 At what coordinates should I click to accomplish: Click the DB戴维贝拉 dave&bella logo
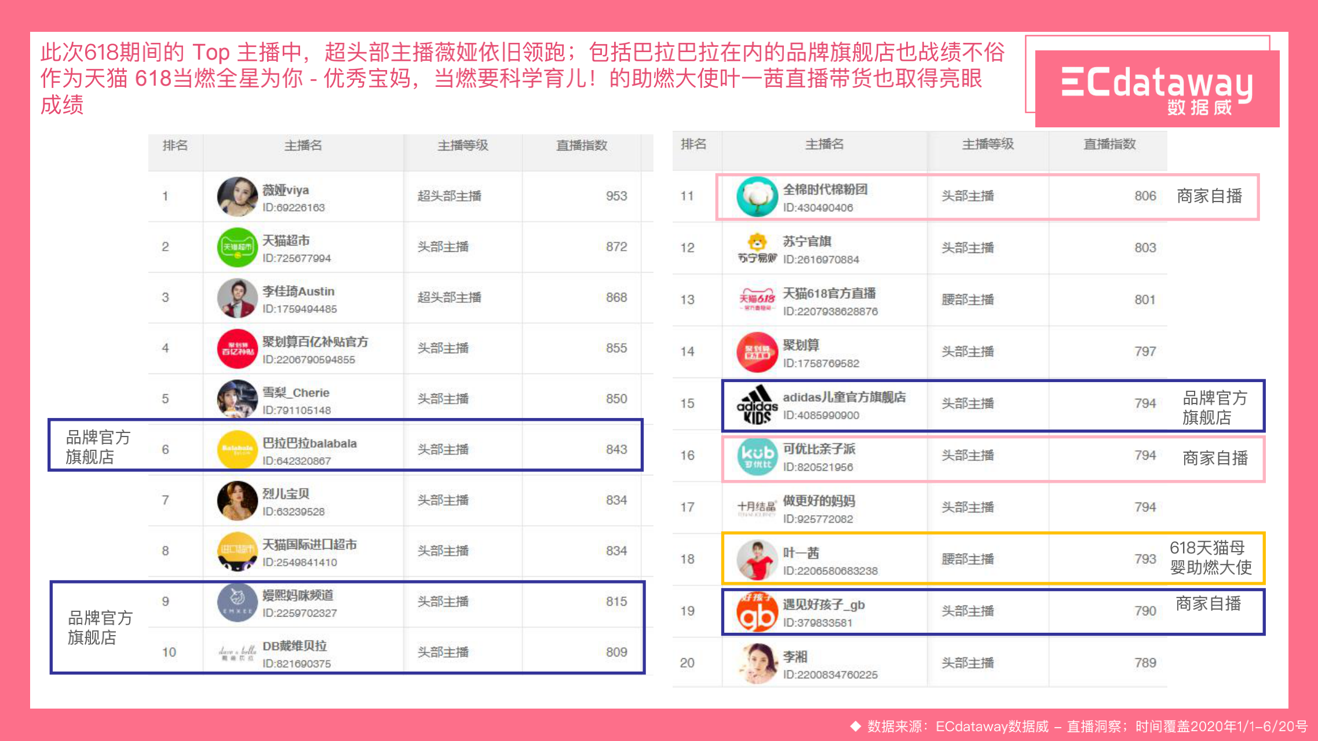click(237, 653)
